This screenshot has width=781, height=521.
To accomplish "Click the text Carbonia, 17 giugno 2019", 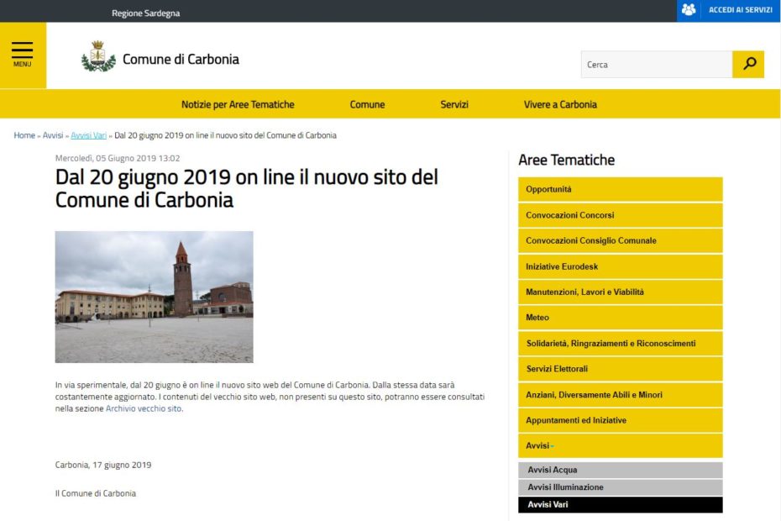I will tap(103, 465).
